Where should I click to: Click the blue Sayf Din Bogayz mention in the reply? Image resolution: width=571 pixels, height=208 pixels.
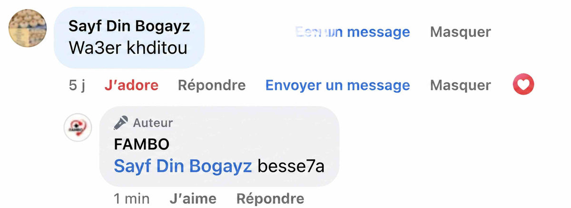coord(183,166)
